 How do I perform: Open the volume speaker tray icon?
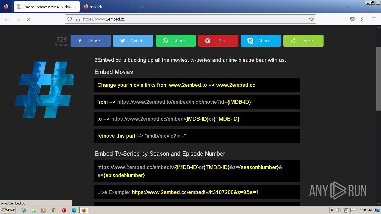[338, 210]
